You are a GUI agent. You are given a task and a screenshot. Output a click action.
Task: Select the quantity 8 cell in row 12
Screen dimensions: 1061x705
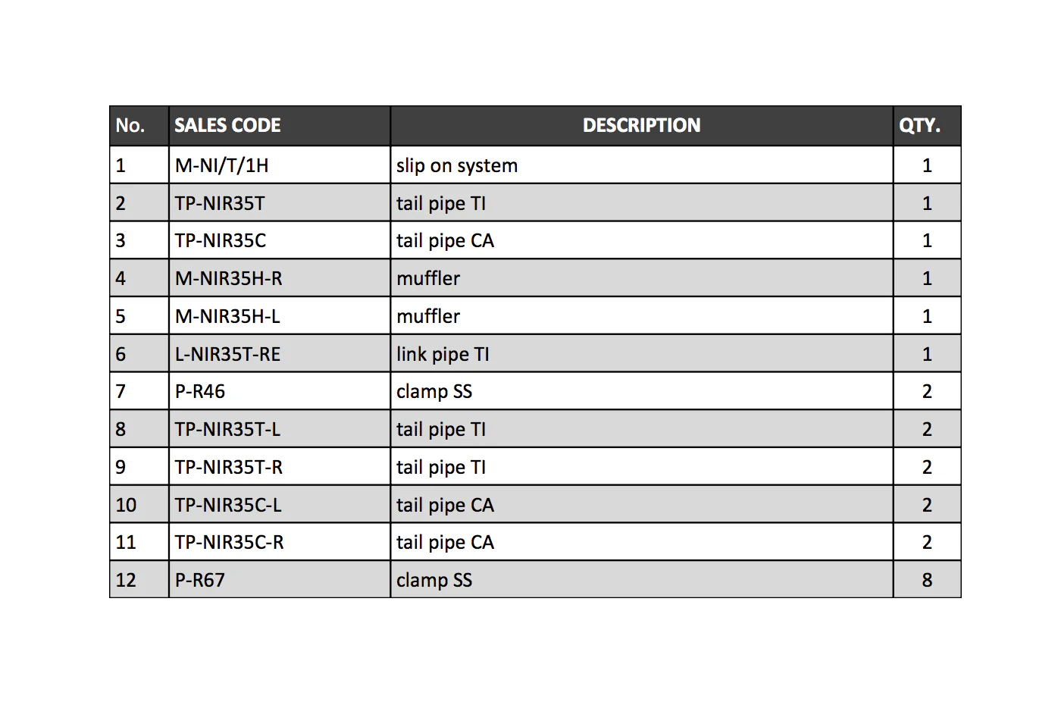928,580
